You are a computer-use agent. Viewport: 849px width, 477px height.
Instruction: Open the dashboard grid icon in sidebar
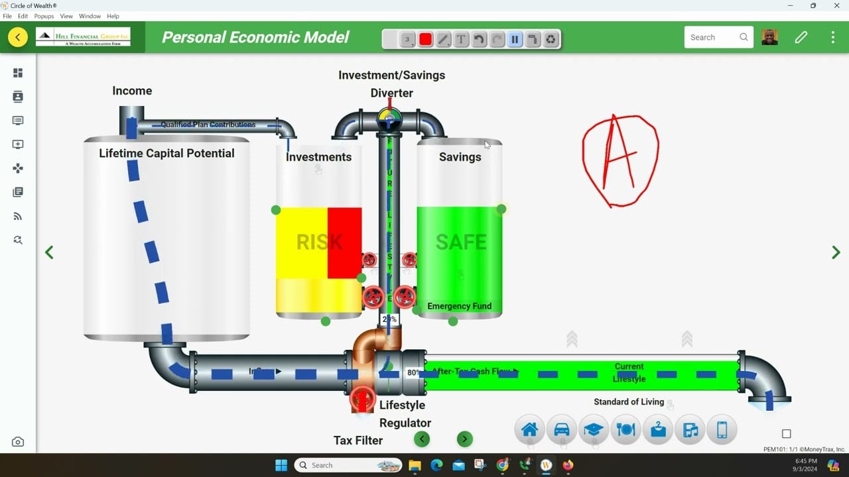[x=18, y=73]
